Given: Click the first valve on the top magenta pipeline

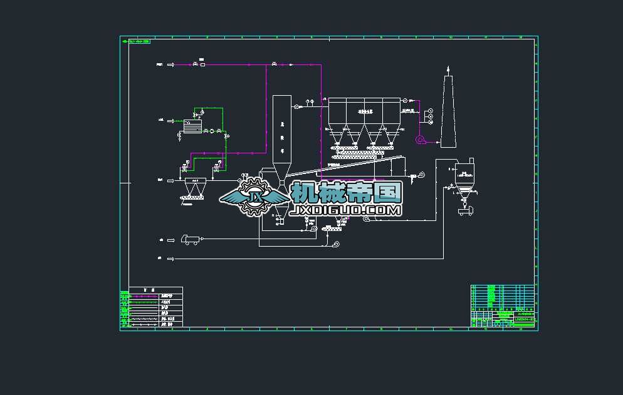Looking at the screenshot, I should (x=195, y=64).
